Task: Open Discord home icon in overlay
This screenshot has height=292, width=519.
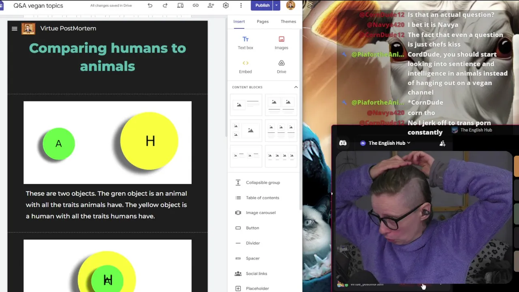Action: pyautogui.click(x=343, y=143)
